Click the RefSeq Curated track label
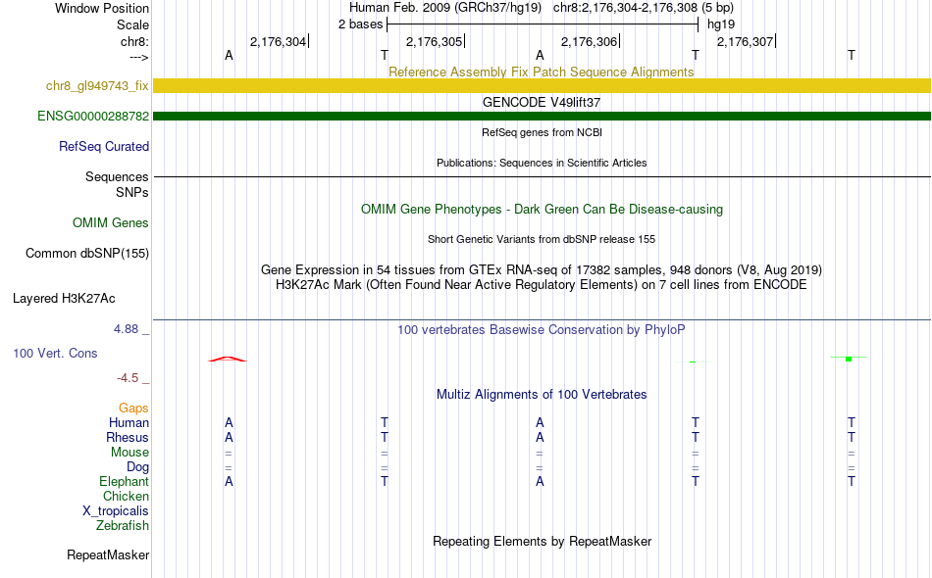Screen dimensions: 932x578 (x=104, y=147)
